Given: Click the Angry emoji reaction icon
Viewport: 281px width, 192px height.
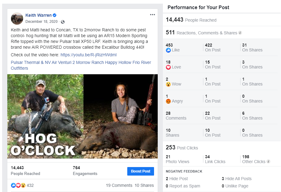Looking at the screenshot, I should click(x=168, y=101).
